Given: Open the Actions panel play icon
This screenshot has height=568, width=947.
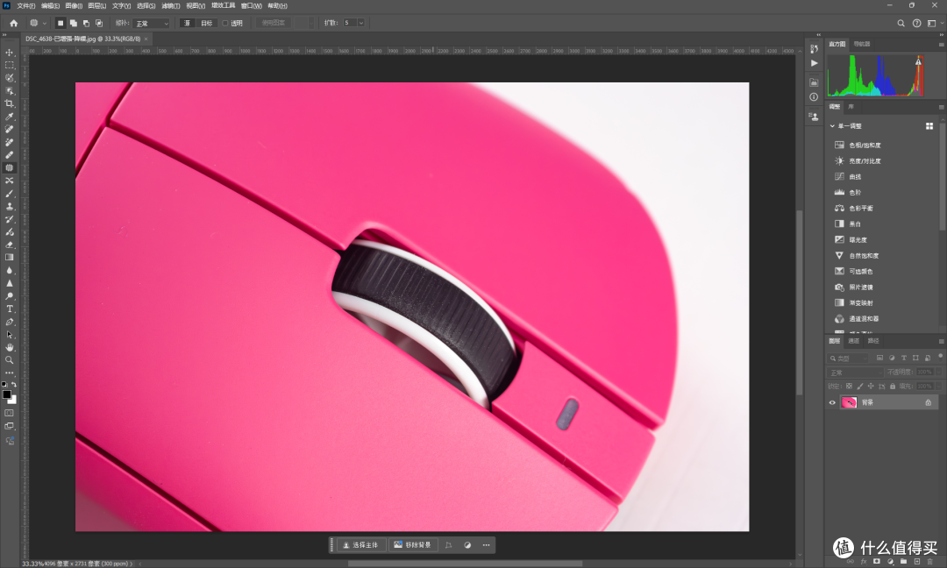Looking at the screenshot, I should coord(814,63).
